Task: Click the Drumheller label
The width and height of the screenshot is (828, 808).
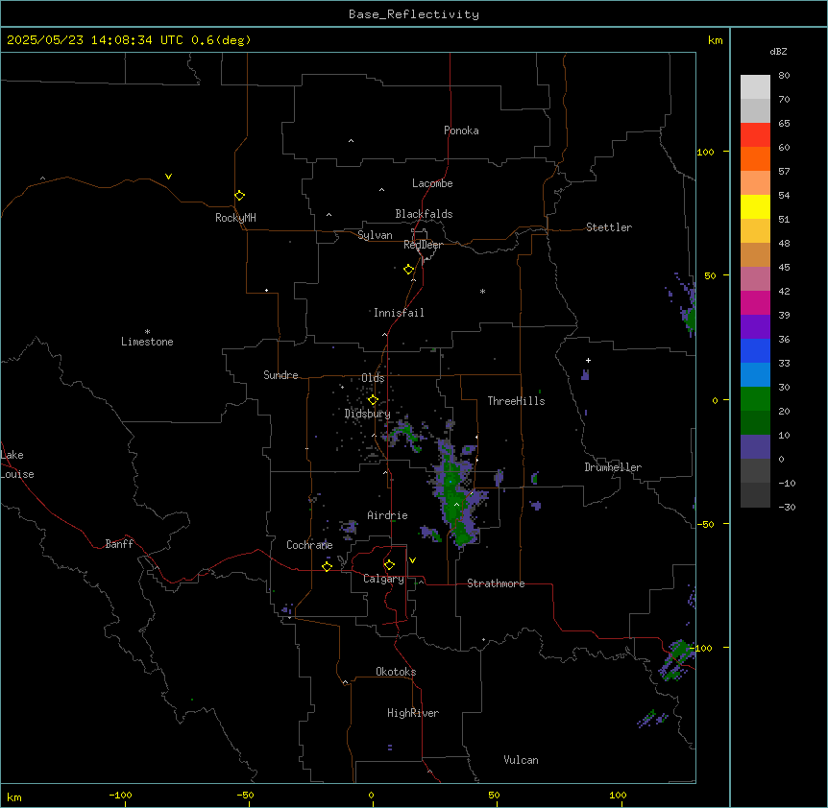Action: (613, 467)
